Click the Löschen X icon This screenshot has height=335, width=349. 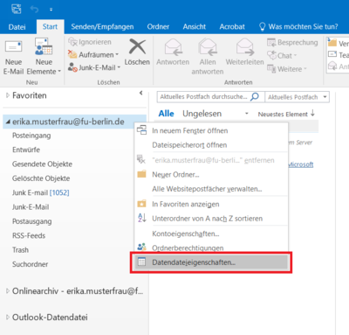[x=137, y=46]
